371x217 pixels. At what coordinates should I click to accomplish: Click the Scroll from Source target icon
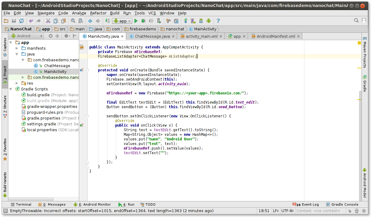point(51,36)
